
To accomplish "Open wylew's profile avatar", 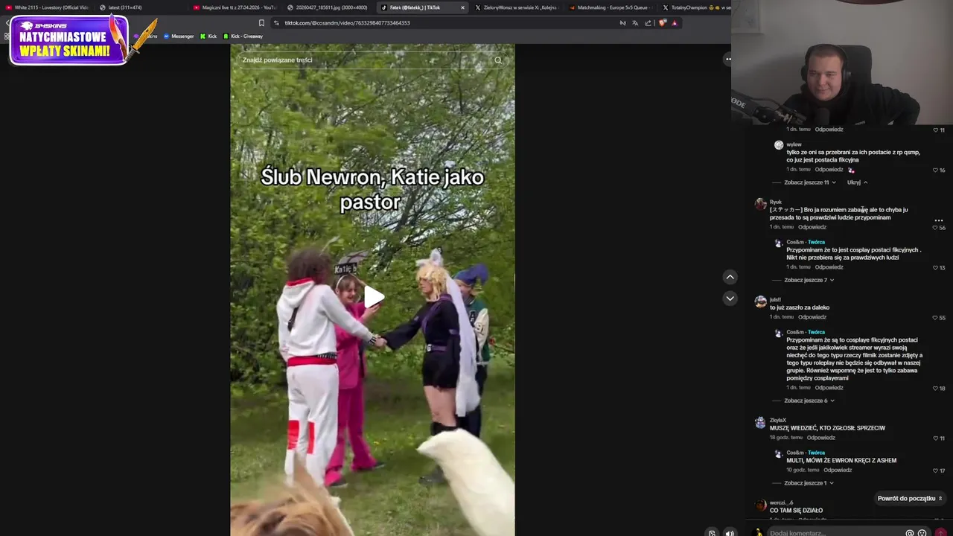I will [x=779, y=145].
